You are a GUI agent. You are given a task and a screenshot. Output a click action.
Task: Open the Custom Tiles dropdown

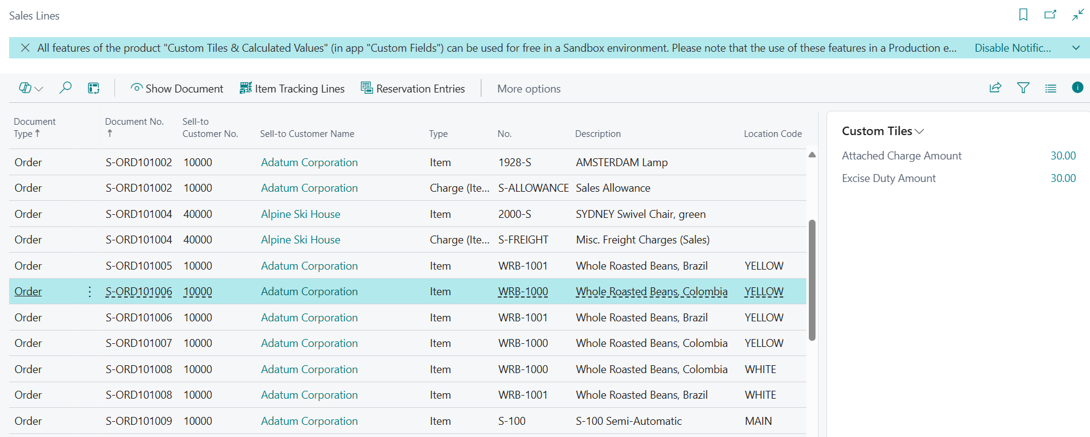click(x=882, y=131)
